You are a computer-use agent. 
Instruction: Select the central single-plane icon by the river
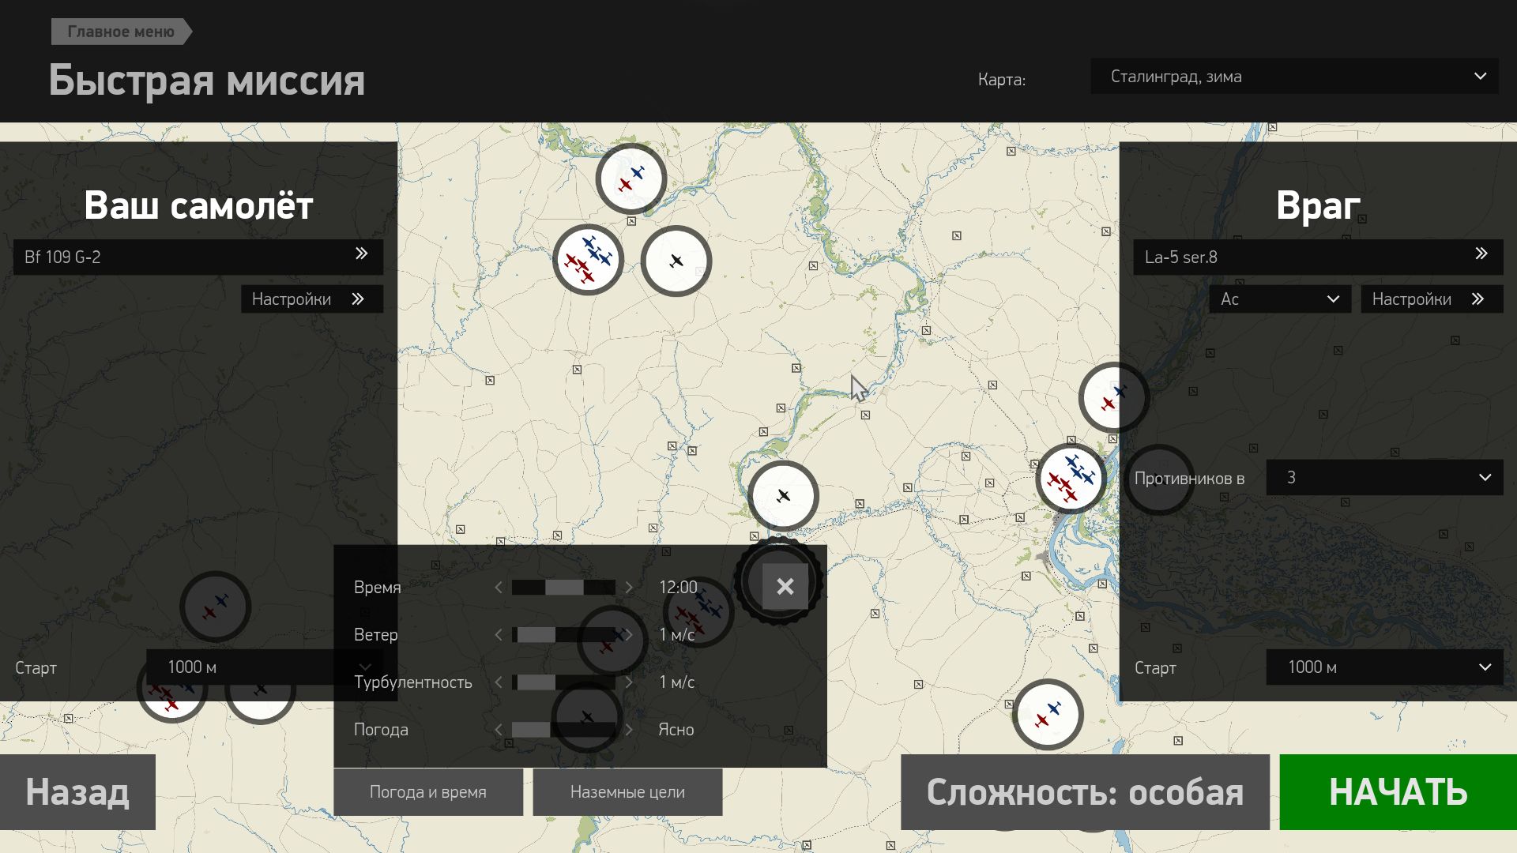point(783,496)
